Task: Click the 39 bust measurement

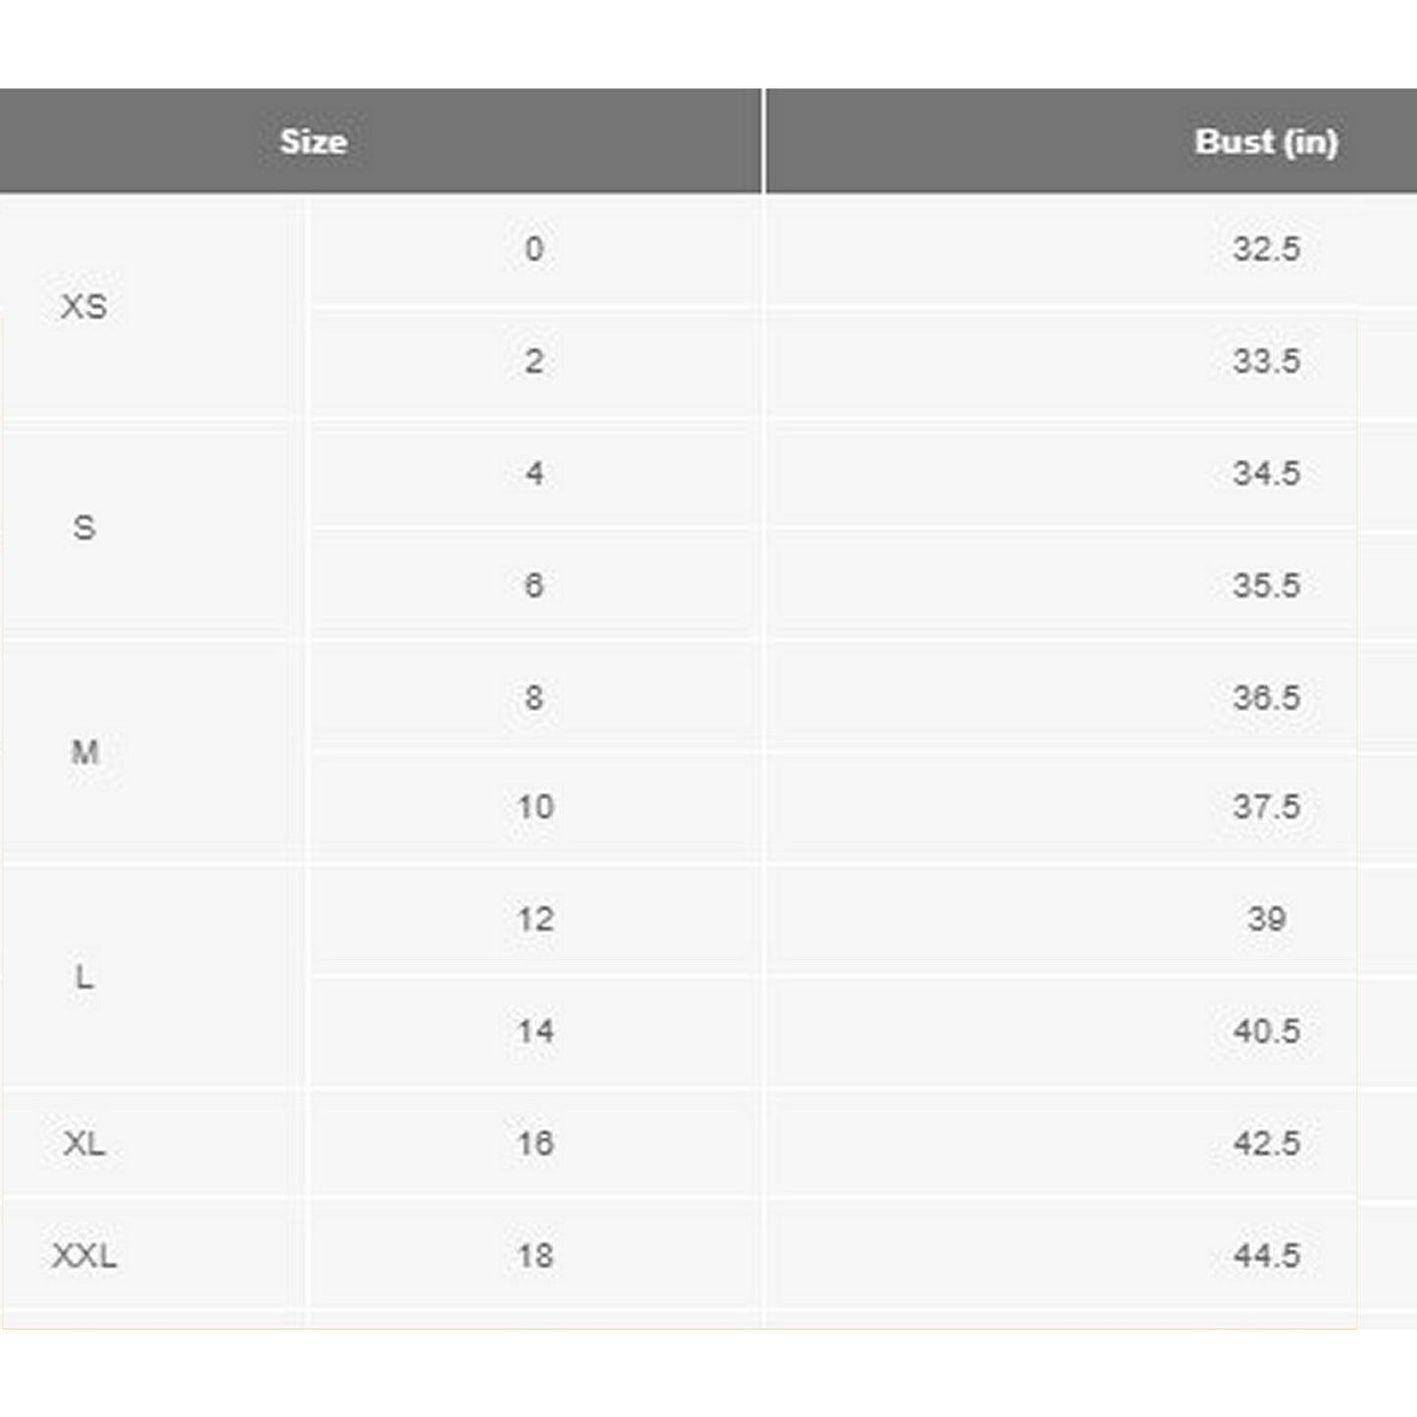Action: [x=1266, y=919]
